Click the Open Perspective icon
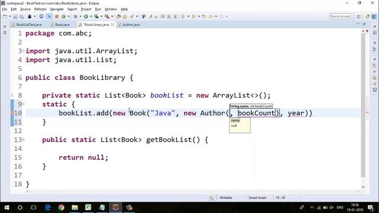Image resolution: width=379 pixels, height=213 pixels. click(x=359, y=17)
